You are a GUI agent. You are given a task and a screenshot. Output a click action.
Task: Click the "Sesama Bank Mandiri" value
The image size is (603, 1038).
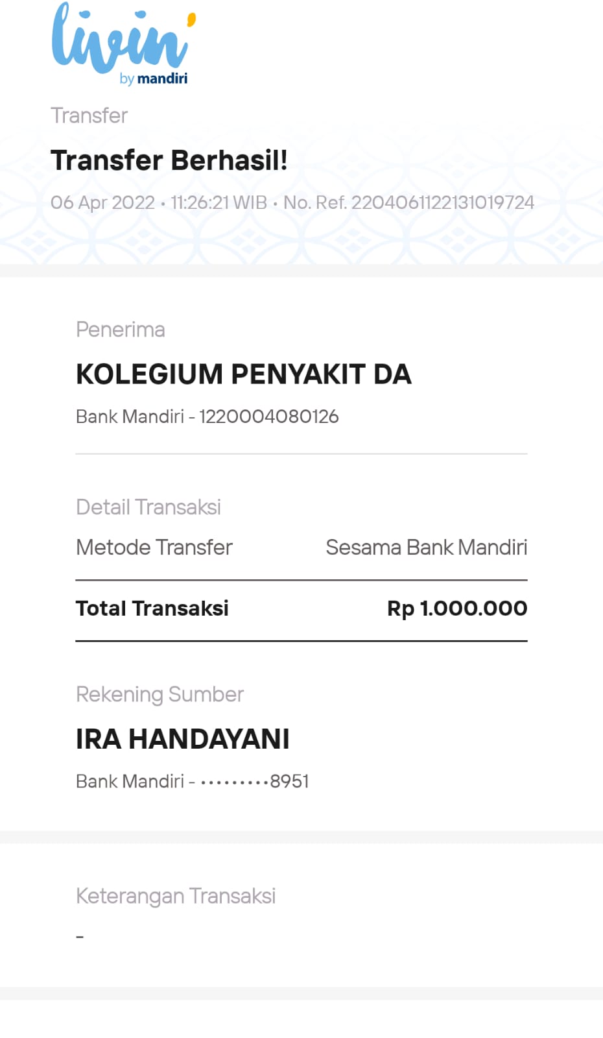coord(426,548)
